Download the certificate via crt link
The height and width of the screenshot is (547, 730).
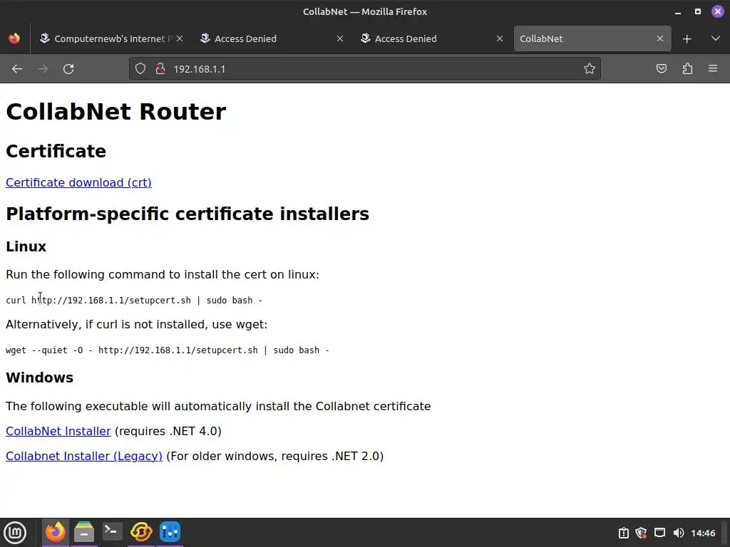pos(78,182)
